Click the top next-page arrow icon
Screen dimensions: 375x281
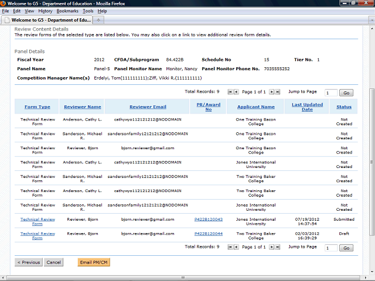pos(271,92)
